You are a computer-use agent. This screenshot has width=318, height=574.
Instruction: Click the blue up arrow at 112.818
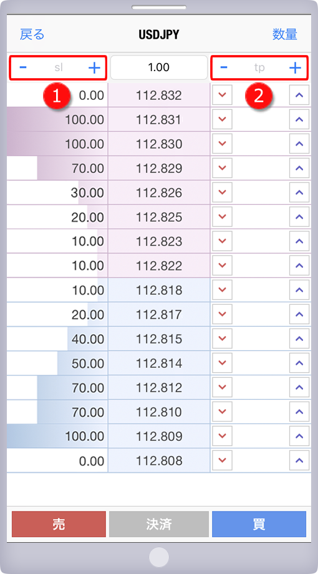tap(299, 290)
